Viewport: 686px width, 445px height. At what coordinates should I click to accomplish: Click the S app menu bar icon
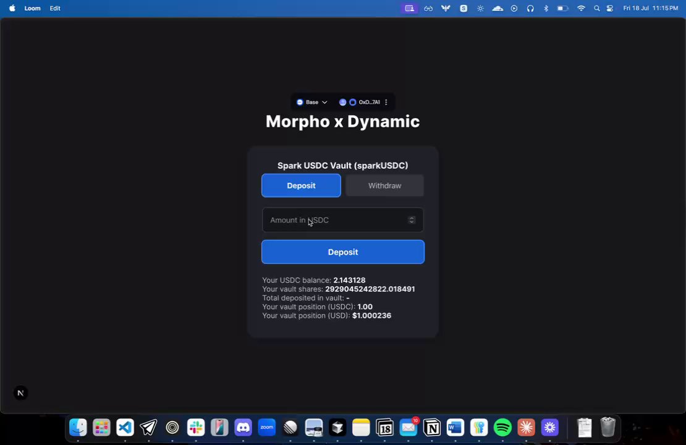click(x=464, y=8)
